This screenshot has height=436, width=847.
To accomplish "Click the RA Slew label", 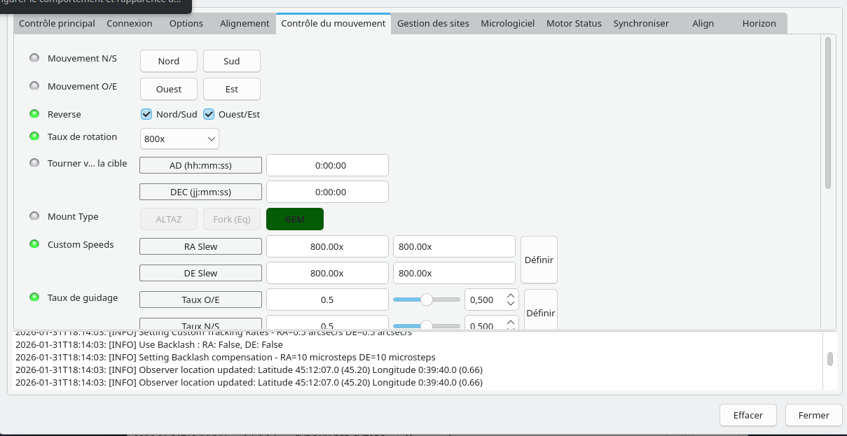I will point(200,246).
